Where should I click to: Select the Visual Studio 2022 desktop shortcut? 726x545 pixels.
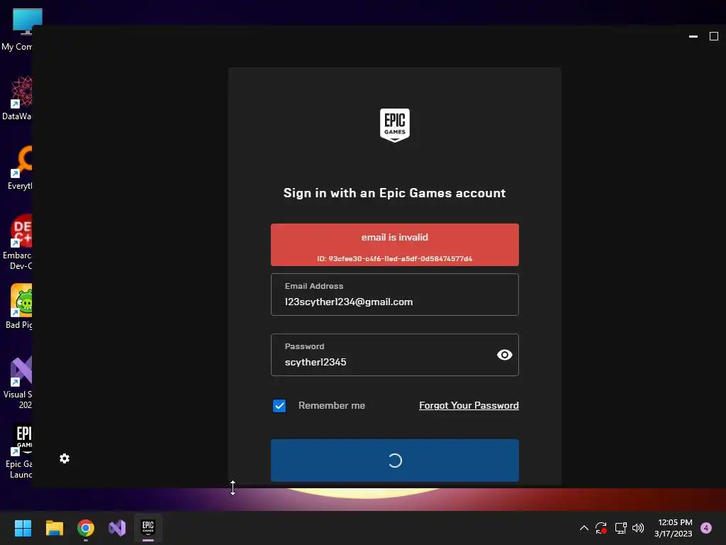pyautogui.click(x=18, y=382)
